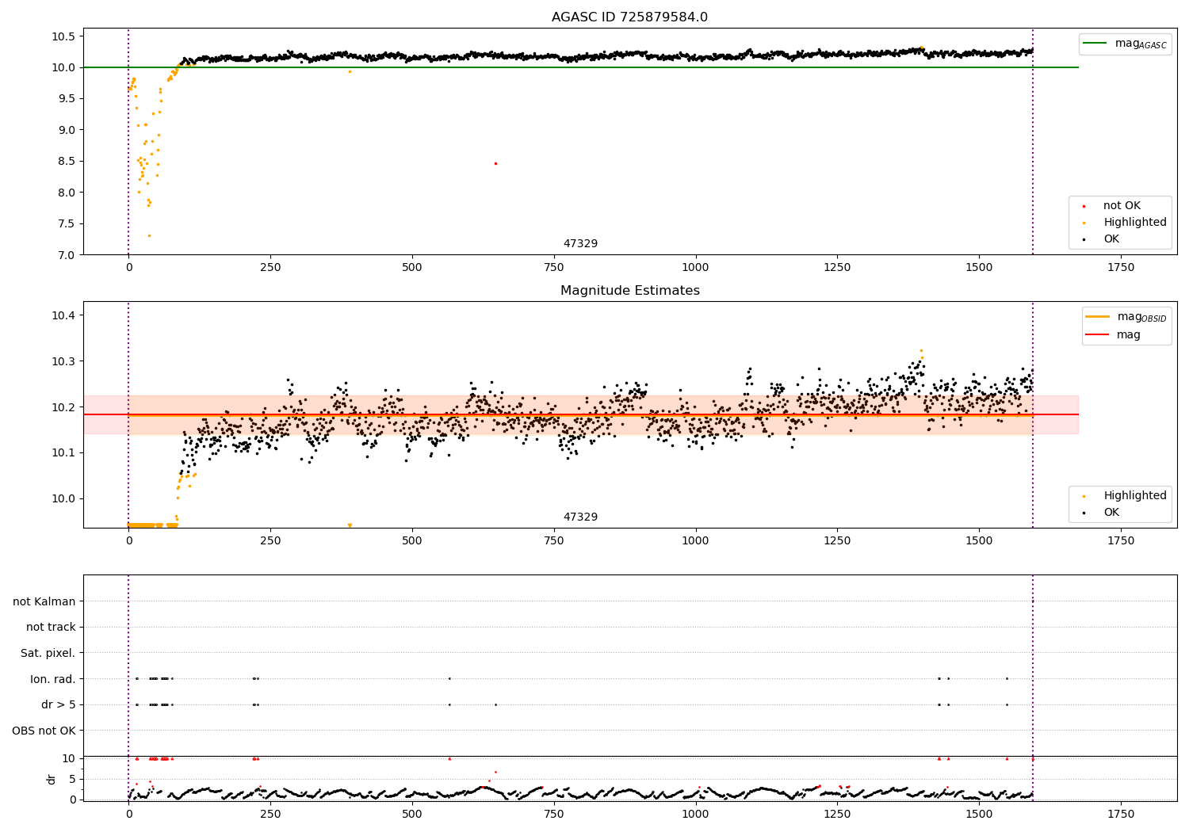Click the "8.5" y-axis tick of the top plot
This screenshot has height=832, width=1189.
click(x=67, y=161)
